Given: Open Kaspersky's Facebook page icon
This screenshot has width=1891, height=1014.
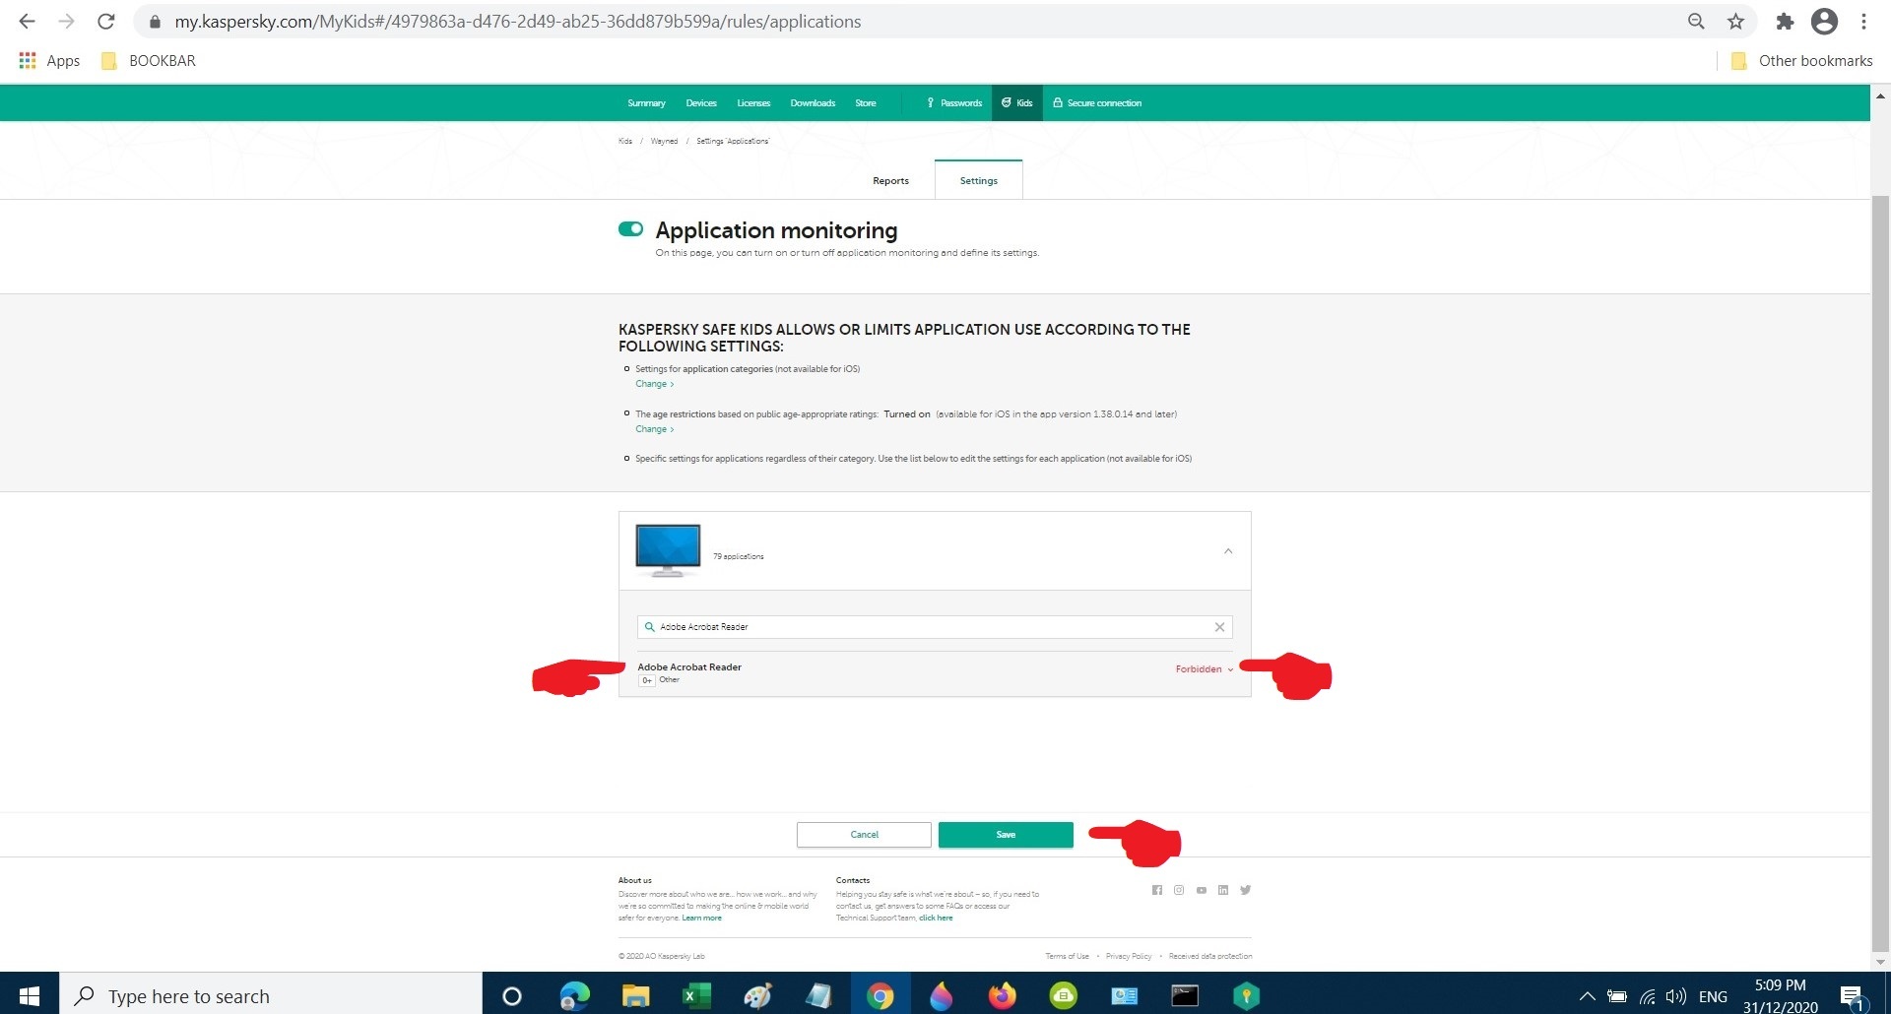Looking at the screenshot, I should [1157, 890].
